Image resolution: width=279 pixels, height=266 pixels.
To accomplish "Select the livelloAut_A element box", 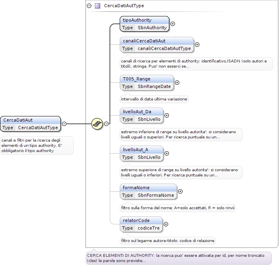I will (x=142, y=154).
